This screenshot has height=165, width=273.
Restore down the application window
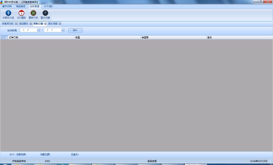pos(261,2)
